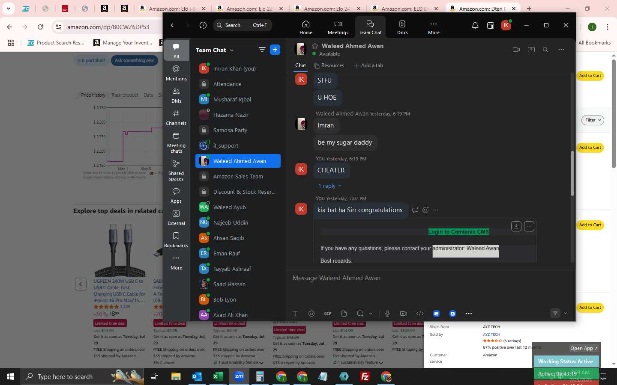Image resolution: width=617 pixels, height=385 pixels.
Task: Attach a file in composer
Action: coord(344,314)
